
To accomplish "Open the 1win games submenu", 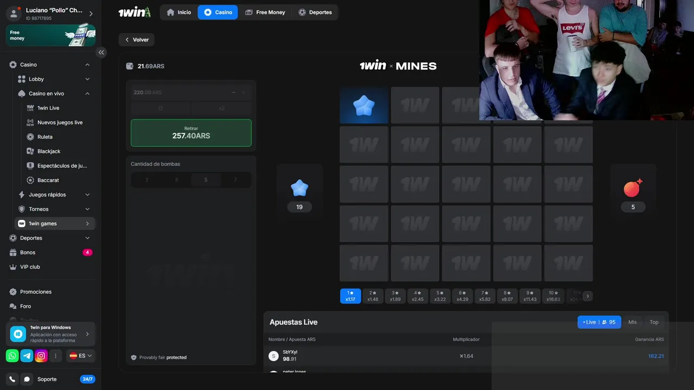I will pos(55,224).
